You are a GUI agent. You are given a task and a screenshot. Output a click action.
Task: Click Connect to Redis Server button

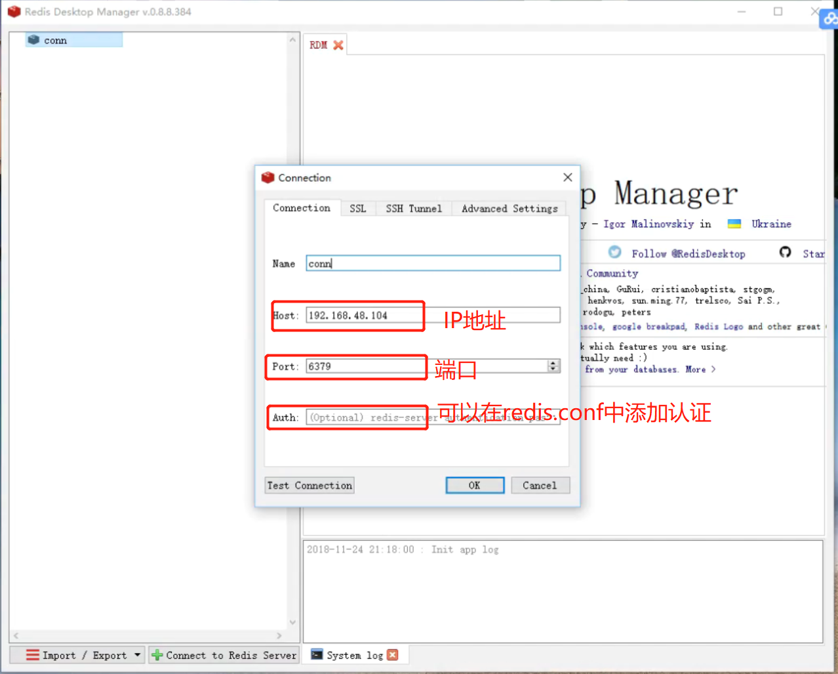[x=224, y=655]
